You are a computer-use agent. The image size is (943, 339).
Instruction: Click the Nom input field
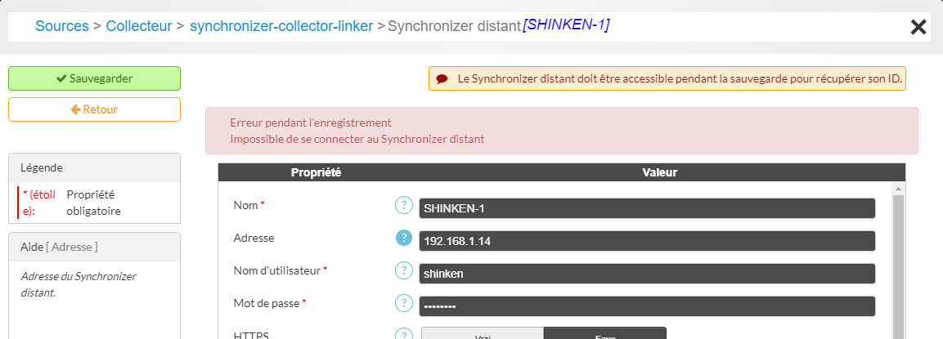[646, 208]
